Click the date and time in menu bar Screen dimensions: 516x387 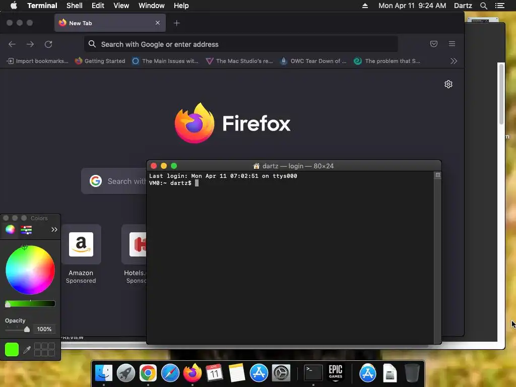(412, 6)
